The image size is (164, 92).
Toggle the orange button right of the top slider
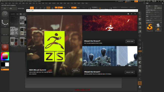click(x=136, y=1)
